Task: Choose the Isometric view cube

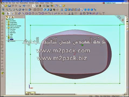Action: click(x=85, y=9)
